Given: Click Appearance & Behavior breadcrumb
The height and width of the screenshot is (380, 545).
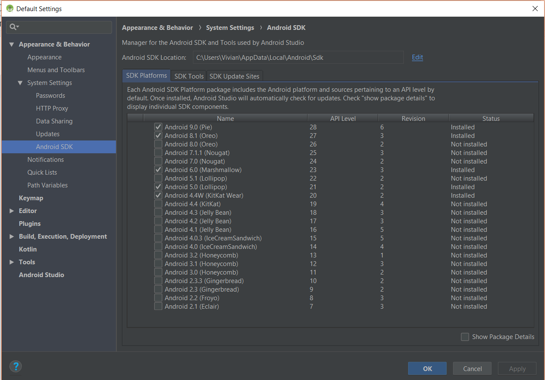Looking at the screenshot, I should click(x=157, y=28).
